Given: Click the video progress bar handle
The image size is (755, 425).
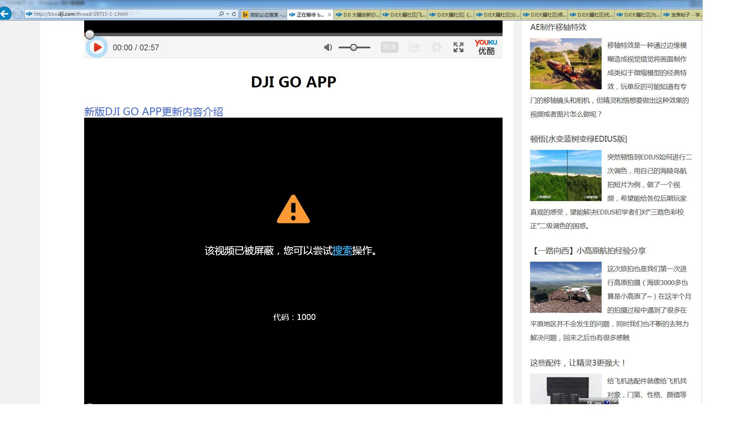Looking at the screenshot, I should pos(90,35).
